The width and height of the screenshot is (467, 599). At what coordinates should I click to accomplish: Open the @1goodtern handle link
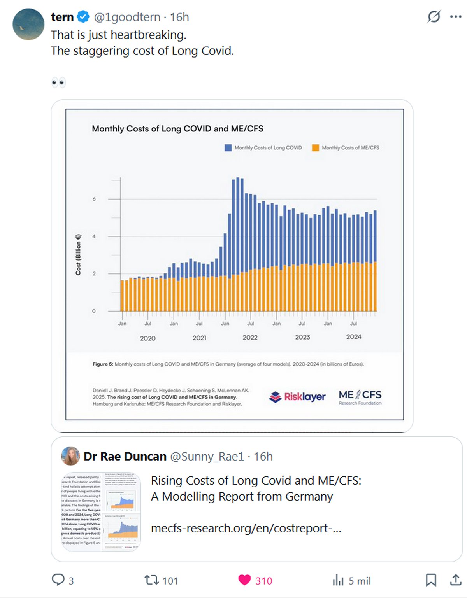pyautogui.click(x=127, y=17)
